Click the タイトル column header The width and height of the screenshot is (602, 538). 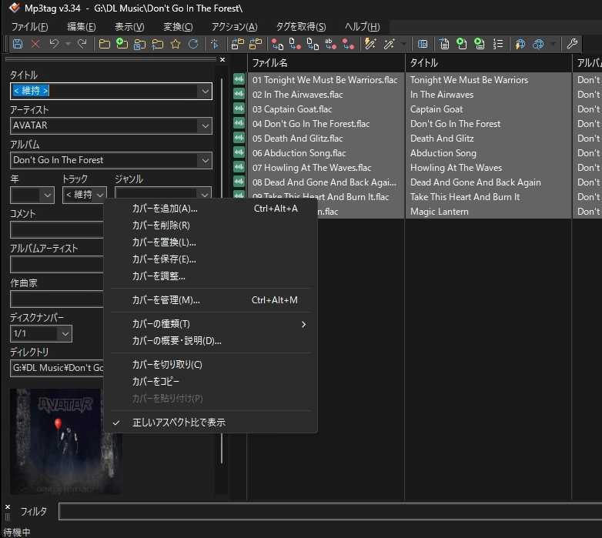pyautogui.click(x=488, y=63)
